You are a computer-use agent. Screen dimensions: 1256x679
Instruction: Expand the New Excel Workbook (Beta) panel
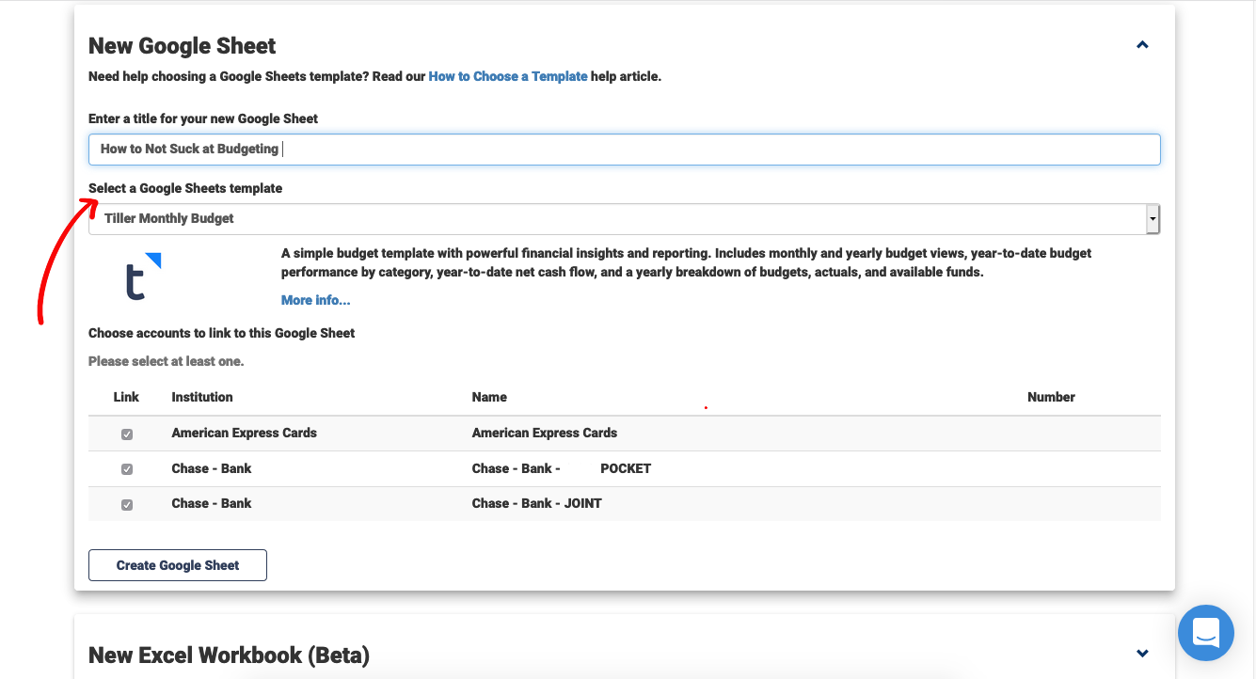click(1142, 654)
